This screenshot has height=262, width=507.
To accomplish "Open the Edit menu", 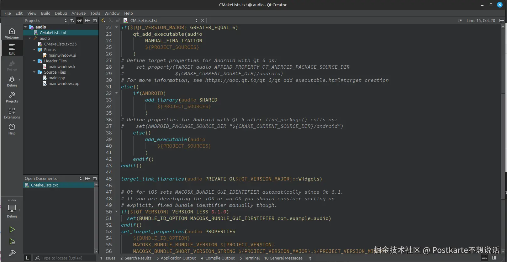I will [x=19, y=13].
